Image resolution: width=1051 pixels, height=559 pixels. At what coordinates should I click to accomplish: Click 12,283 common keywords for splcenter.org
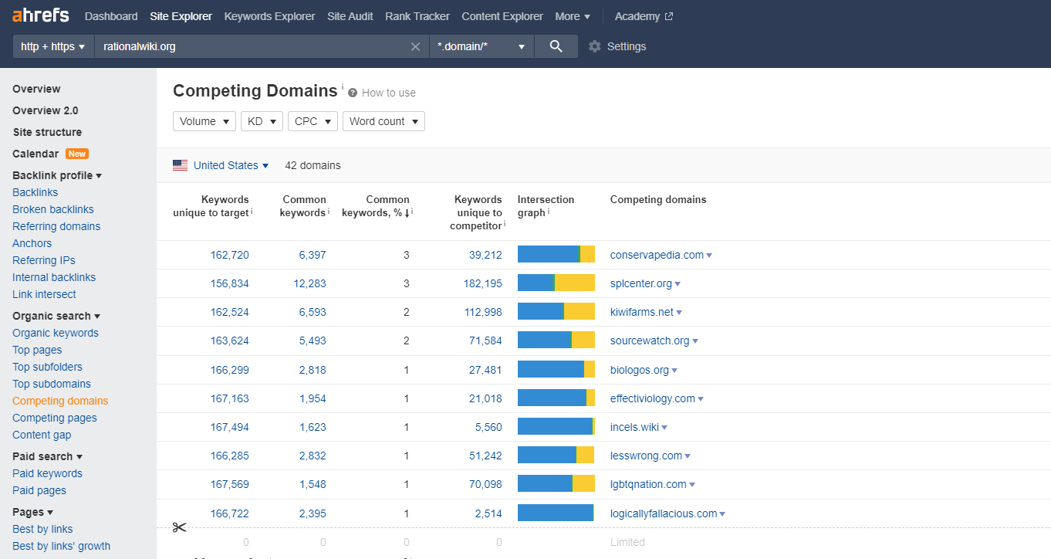(x=310, y=283)
